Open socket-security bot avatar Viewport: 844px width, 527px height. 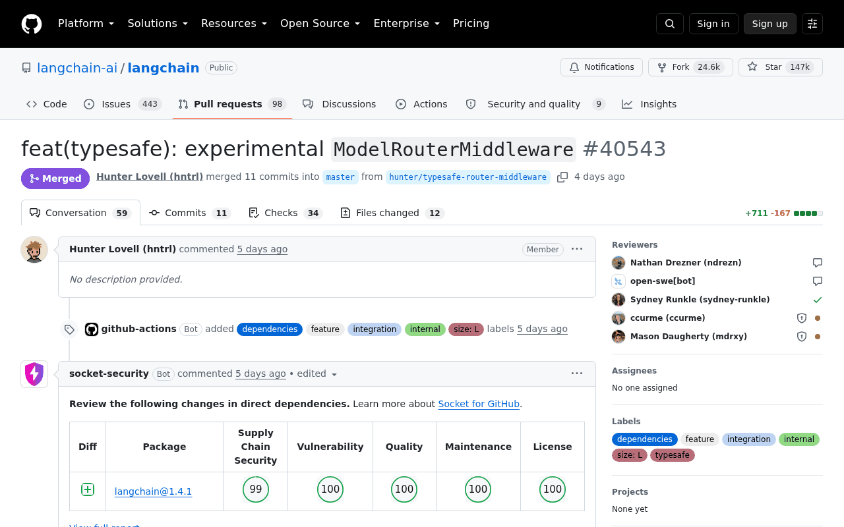34,374
